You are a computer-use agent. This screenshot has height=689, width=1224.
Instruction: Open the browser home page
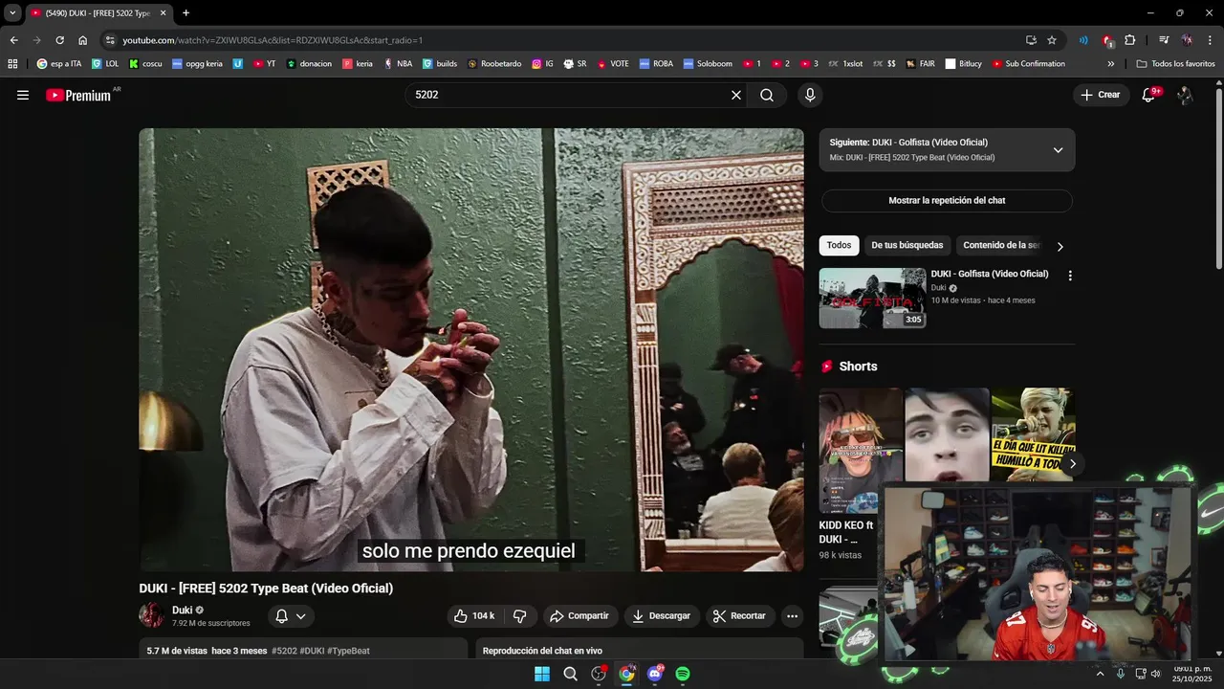coord(83,40)
